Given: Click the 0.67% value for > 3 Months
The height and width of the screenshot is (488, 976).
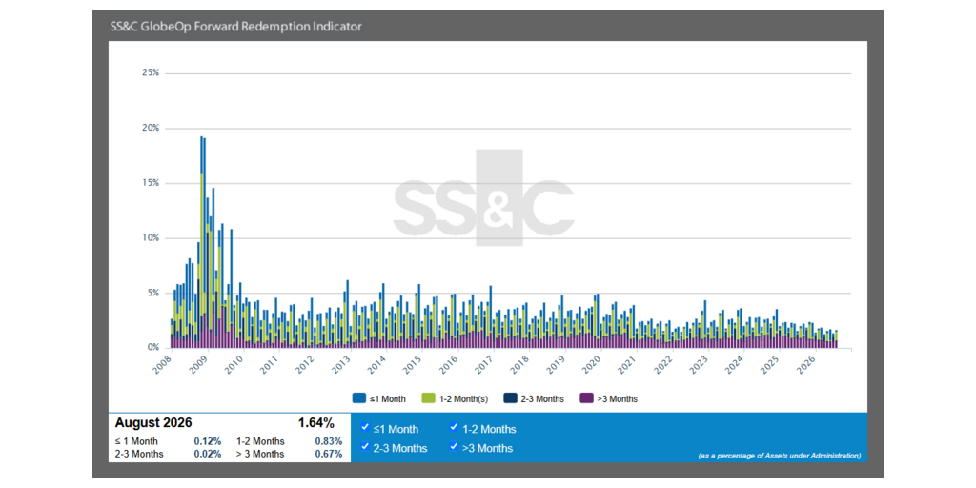Looking at the screenshot, I should coord(329,454).
